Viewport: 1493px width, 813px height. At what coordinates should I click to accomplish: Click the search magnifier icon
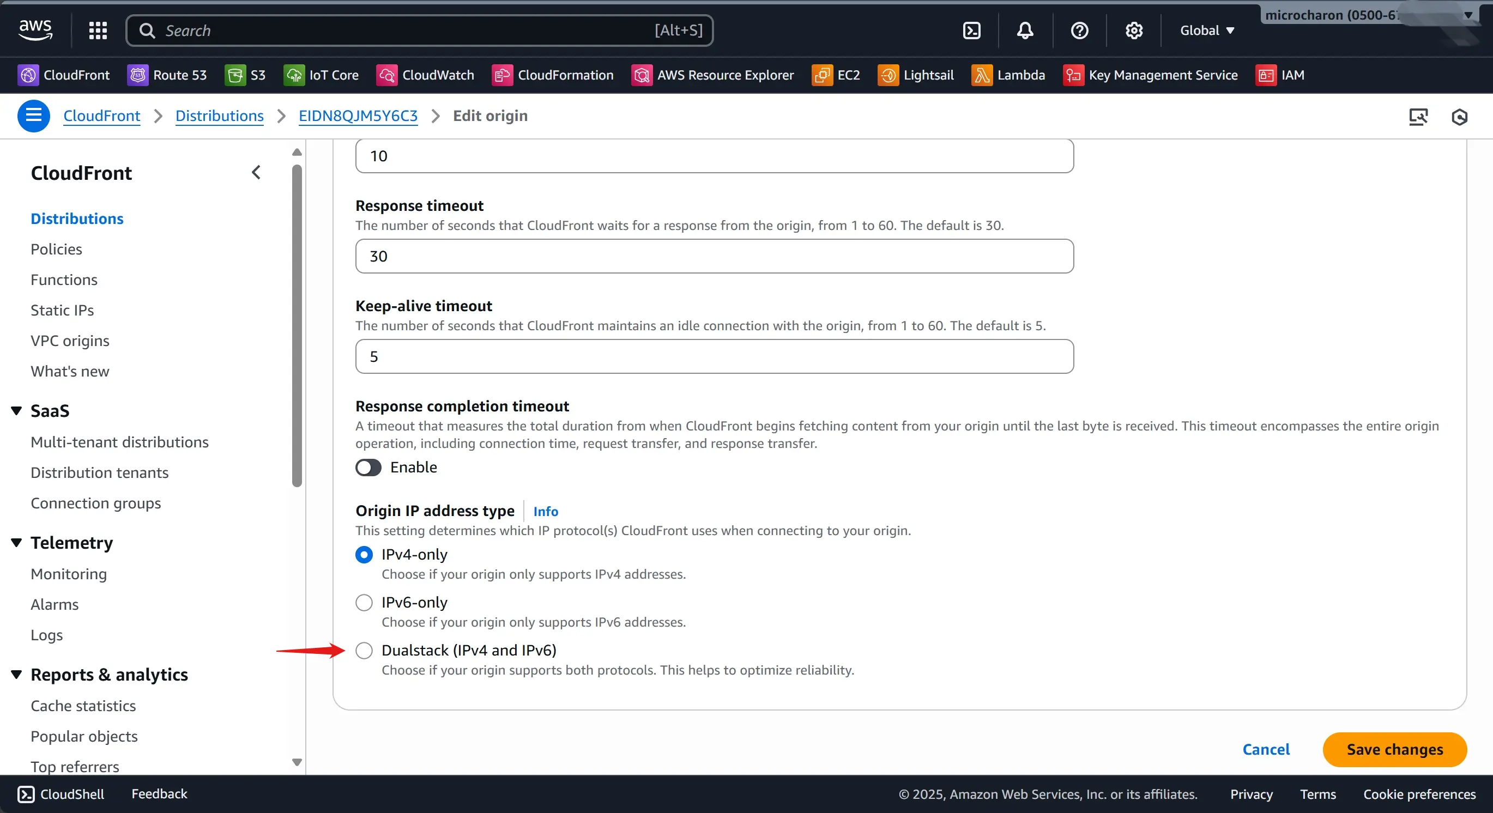[147, 30]
